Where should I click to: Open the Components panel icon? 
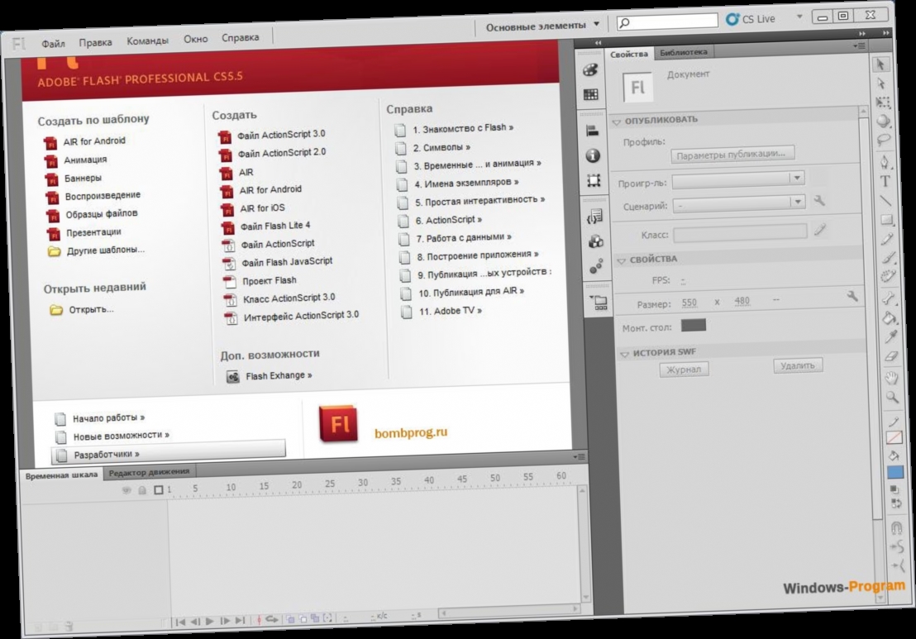596,241
